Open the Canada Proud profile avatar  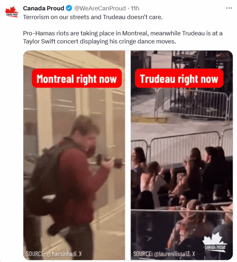coord(11,12)
